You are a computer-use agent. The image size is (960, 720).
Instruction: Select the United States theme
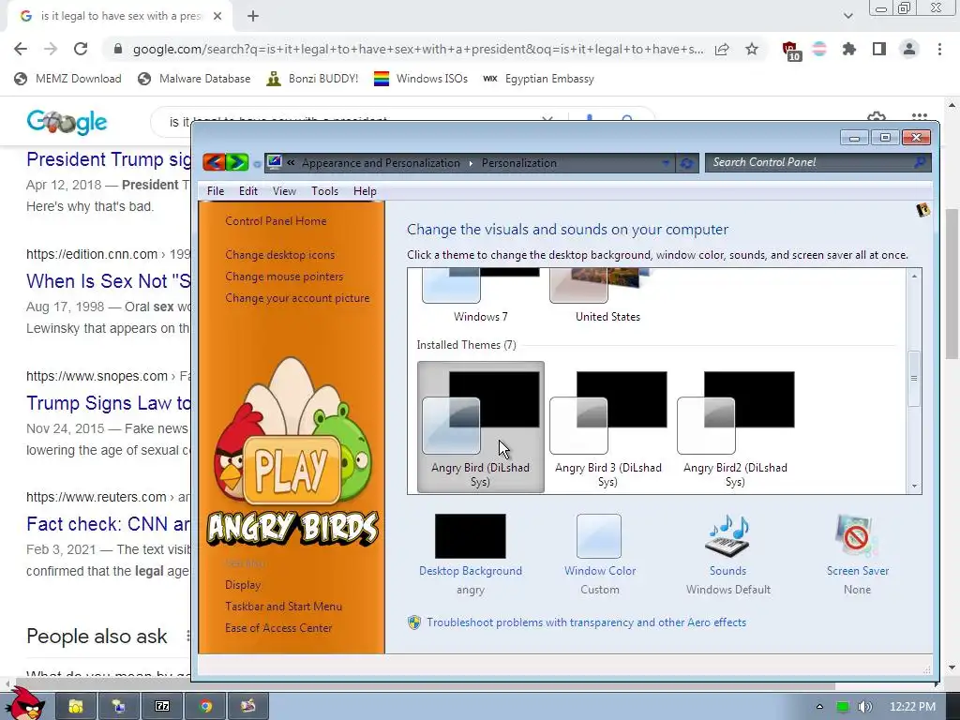(x=607, y=295)
